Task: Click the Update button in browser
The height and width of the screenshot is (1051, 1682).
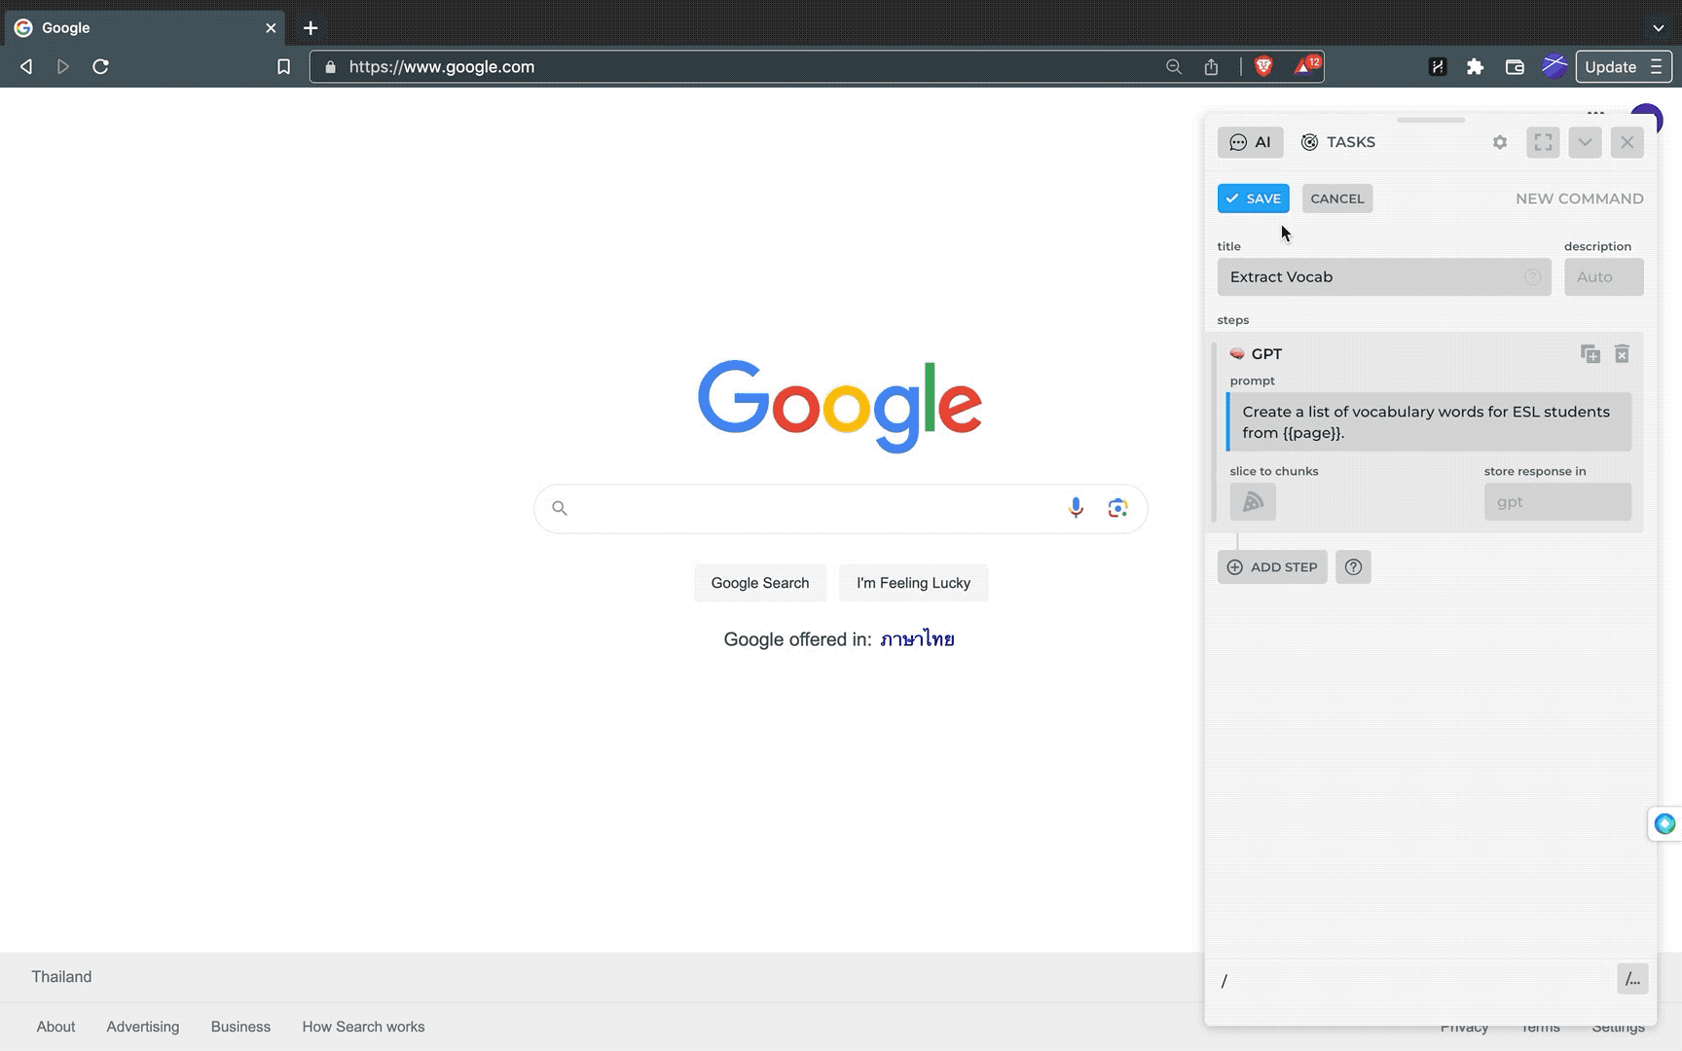Action: pyautogui.click(x=1624, y=67)
